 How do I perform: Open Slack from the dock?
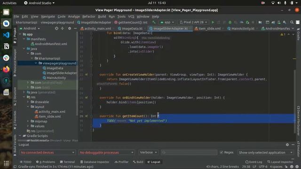[x=6, y=58]
